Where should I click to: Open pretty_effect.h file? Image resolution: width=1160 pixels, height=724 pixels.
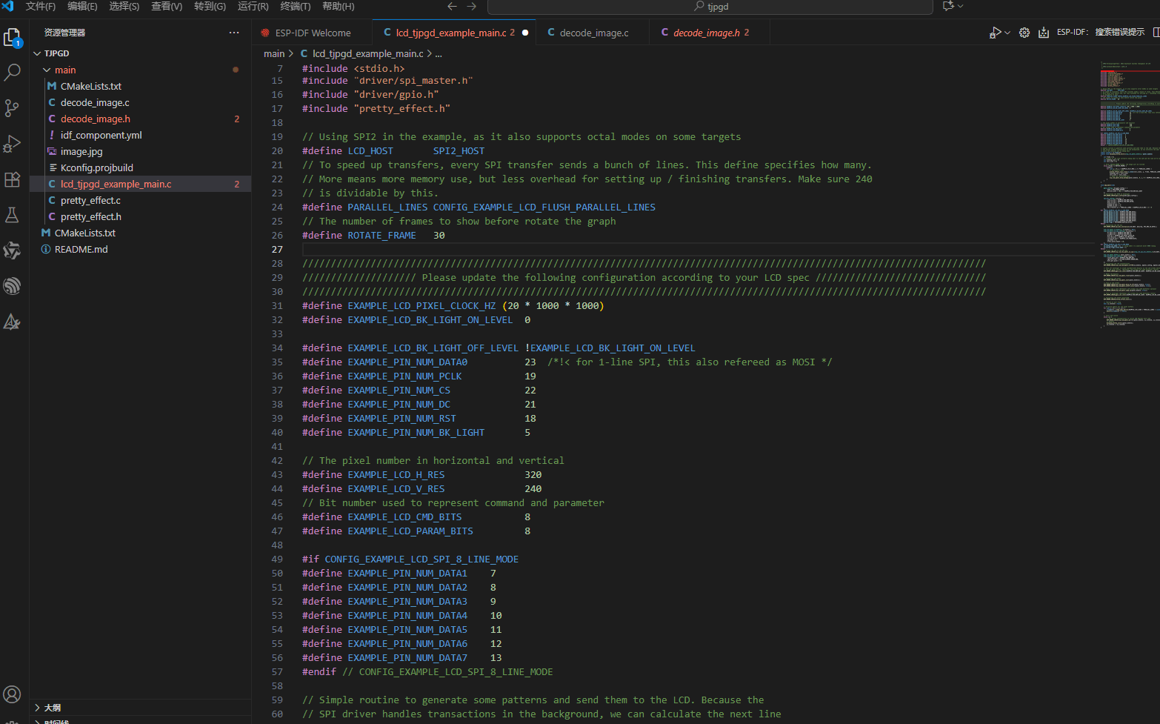click(x=141, y=216)
